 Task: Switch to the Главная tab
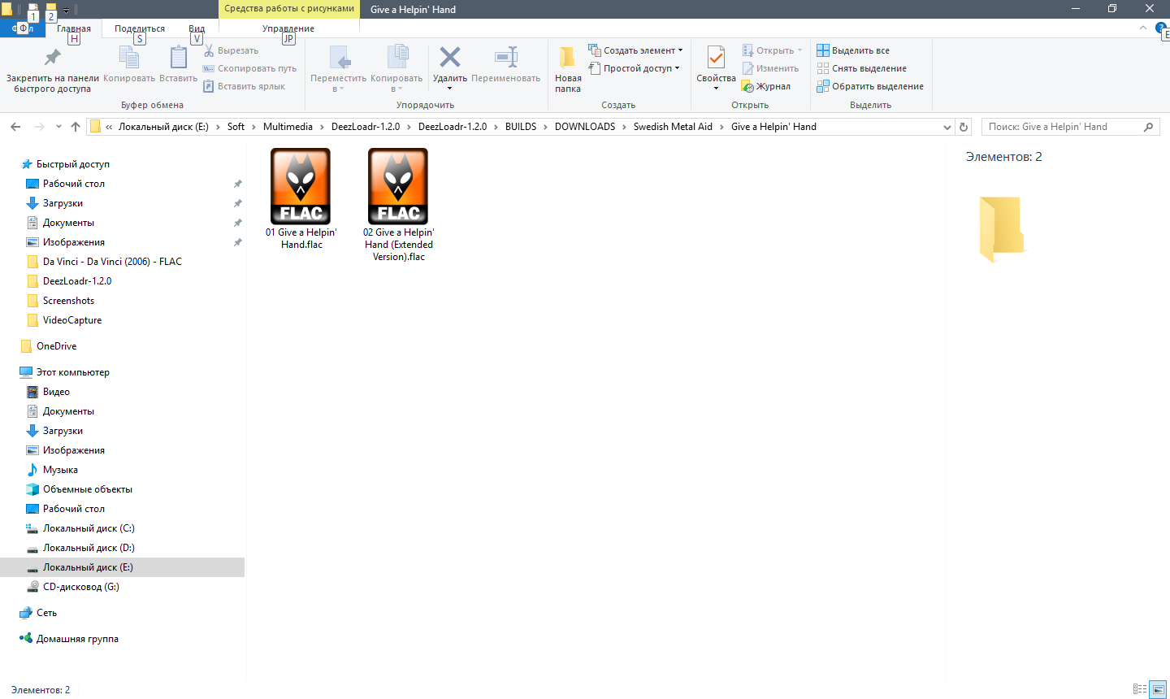coord(74,28)
